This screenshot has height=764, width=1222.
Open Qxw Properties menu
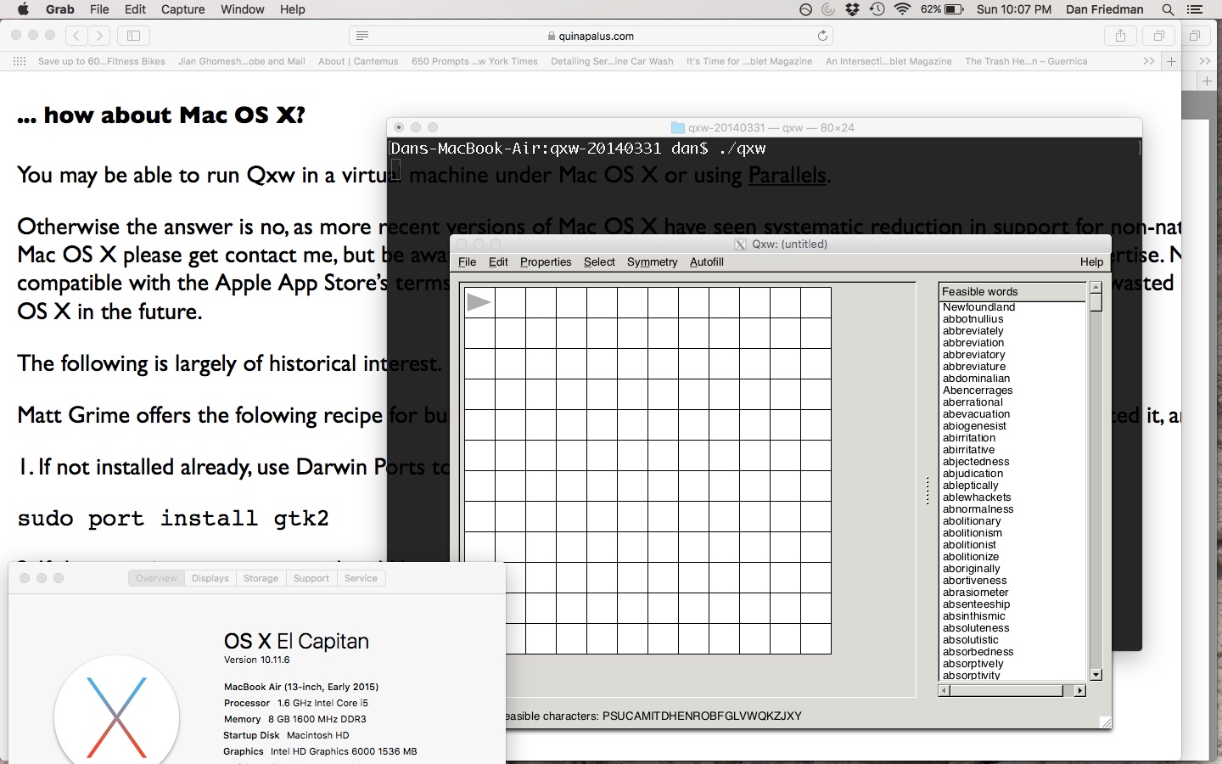[546, 261]
